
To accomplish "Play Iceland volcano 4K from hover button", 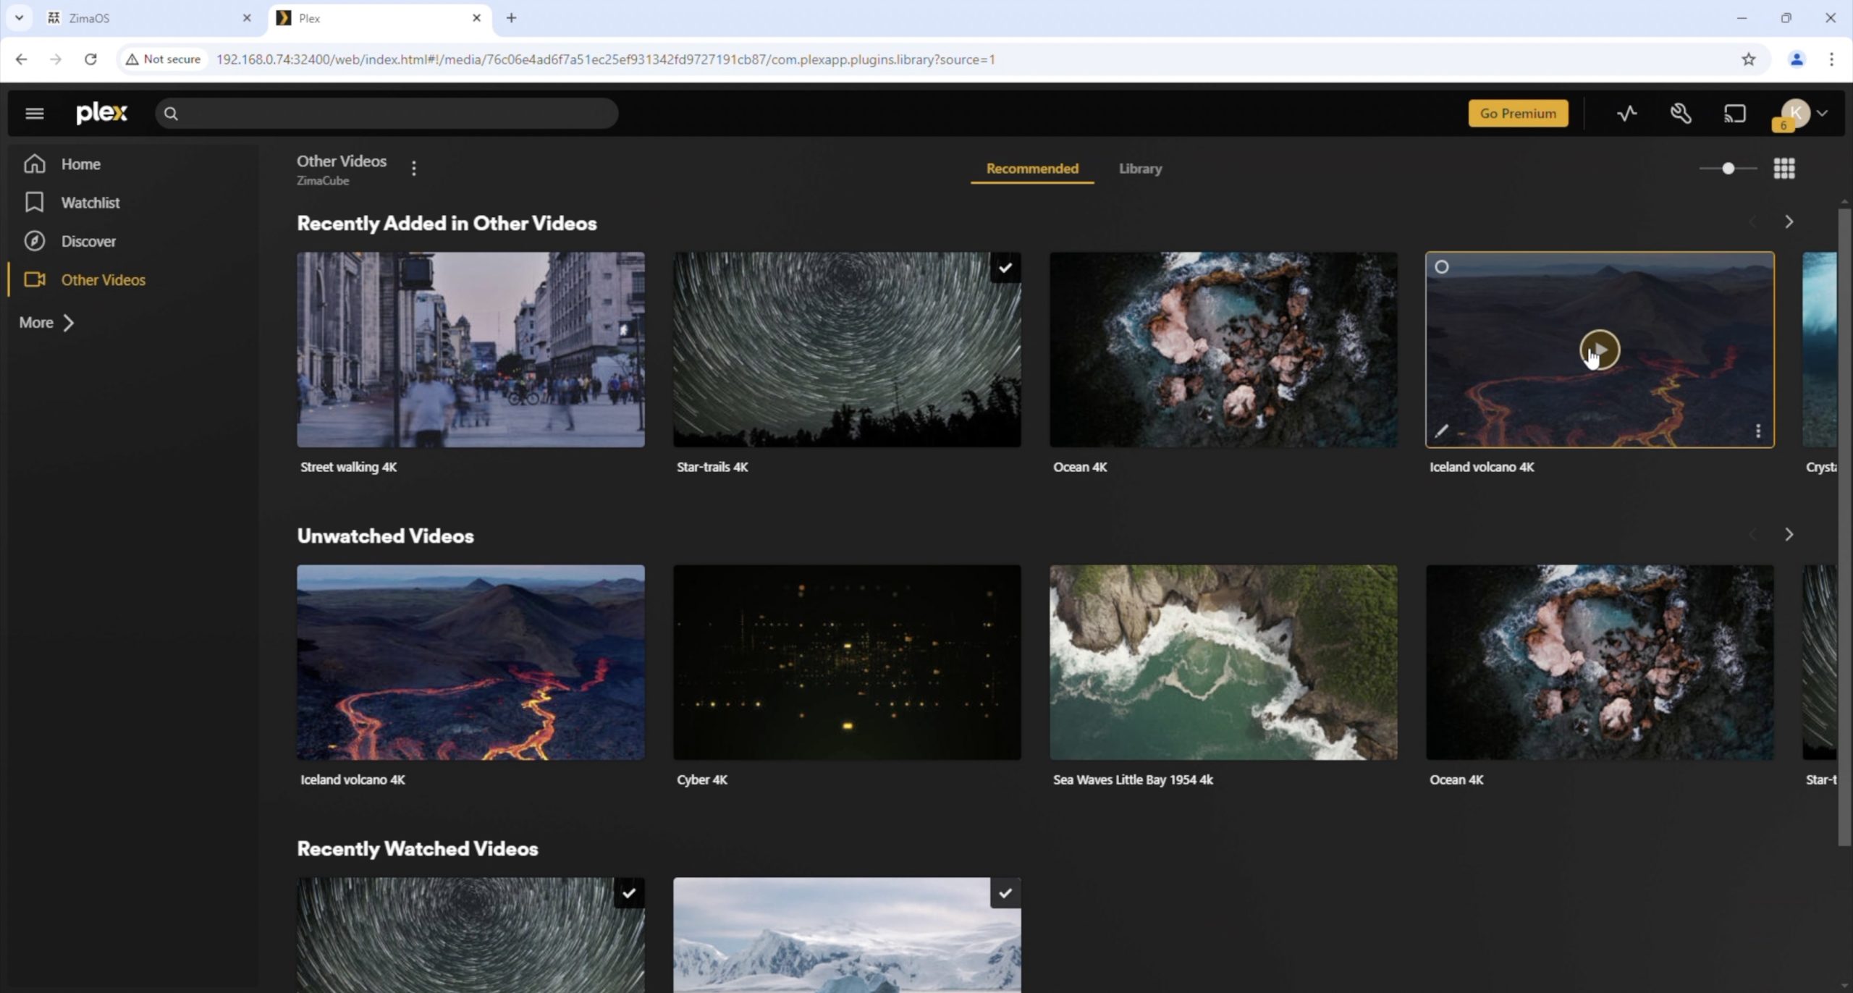I will tap(1599, 350).
